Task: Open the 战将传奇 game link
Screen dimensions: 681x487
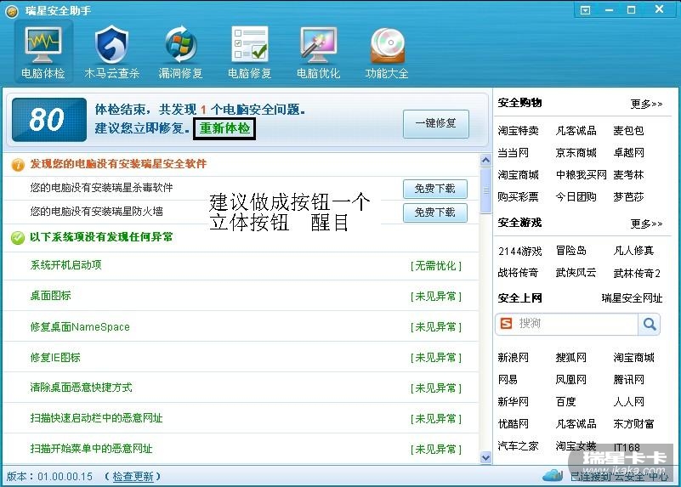Action: point(518,273)
